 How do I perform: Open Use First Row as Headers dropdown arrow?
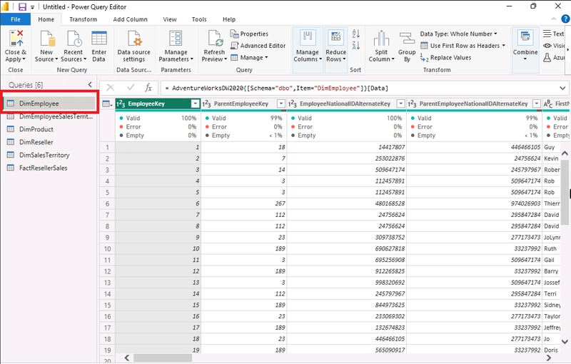tap(504, 46)
